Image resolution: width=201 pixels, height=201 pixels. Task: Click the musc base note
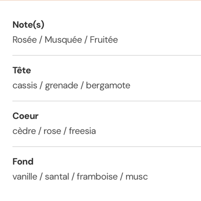137,177
